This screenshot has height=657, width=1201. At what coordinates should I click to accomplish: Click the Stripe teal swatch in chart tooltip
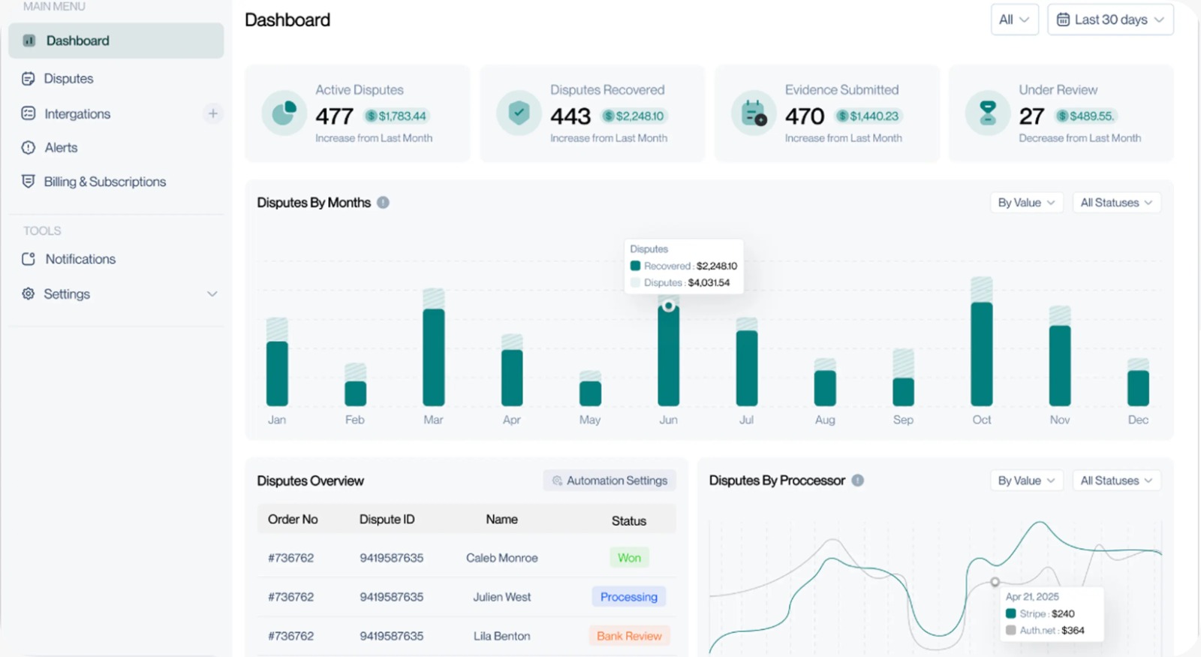pyautogui.click(x=1010, y=613)
